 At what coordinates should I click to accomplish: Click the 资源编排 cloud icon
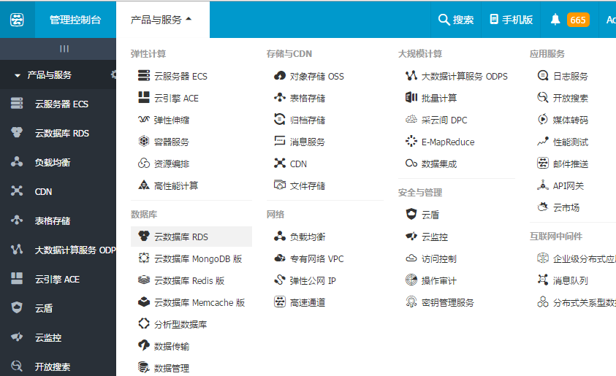[x=144, y=164]
